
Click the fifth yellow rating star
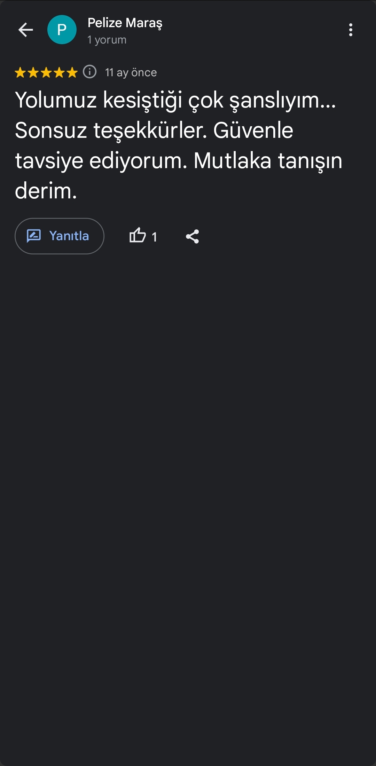click(72, 72)
